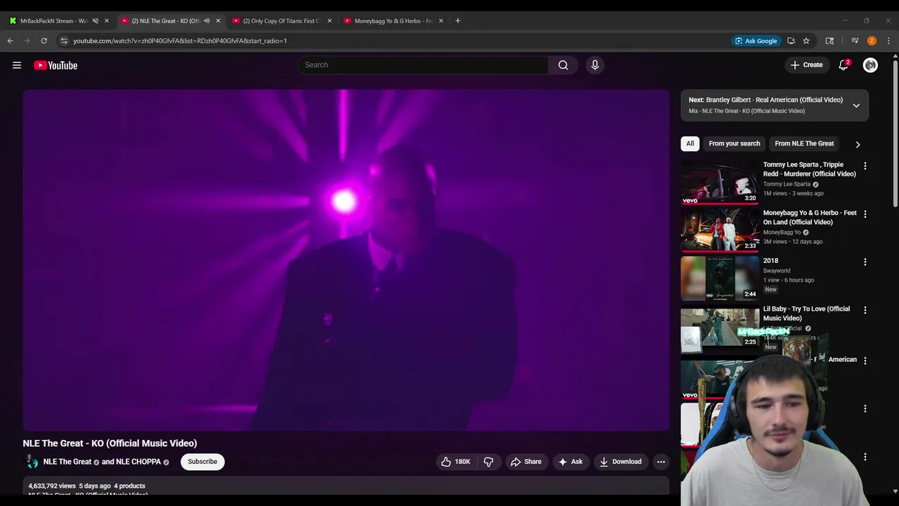The width and height of the screenshot is (899, 506).
Task: Click the 4,633,792 views description text
Action: [52, 486]
